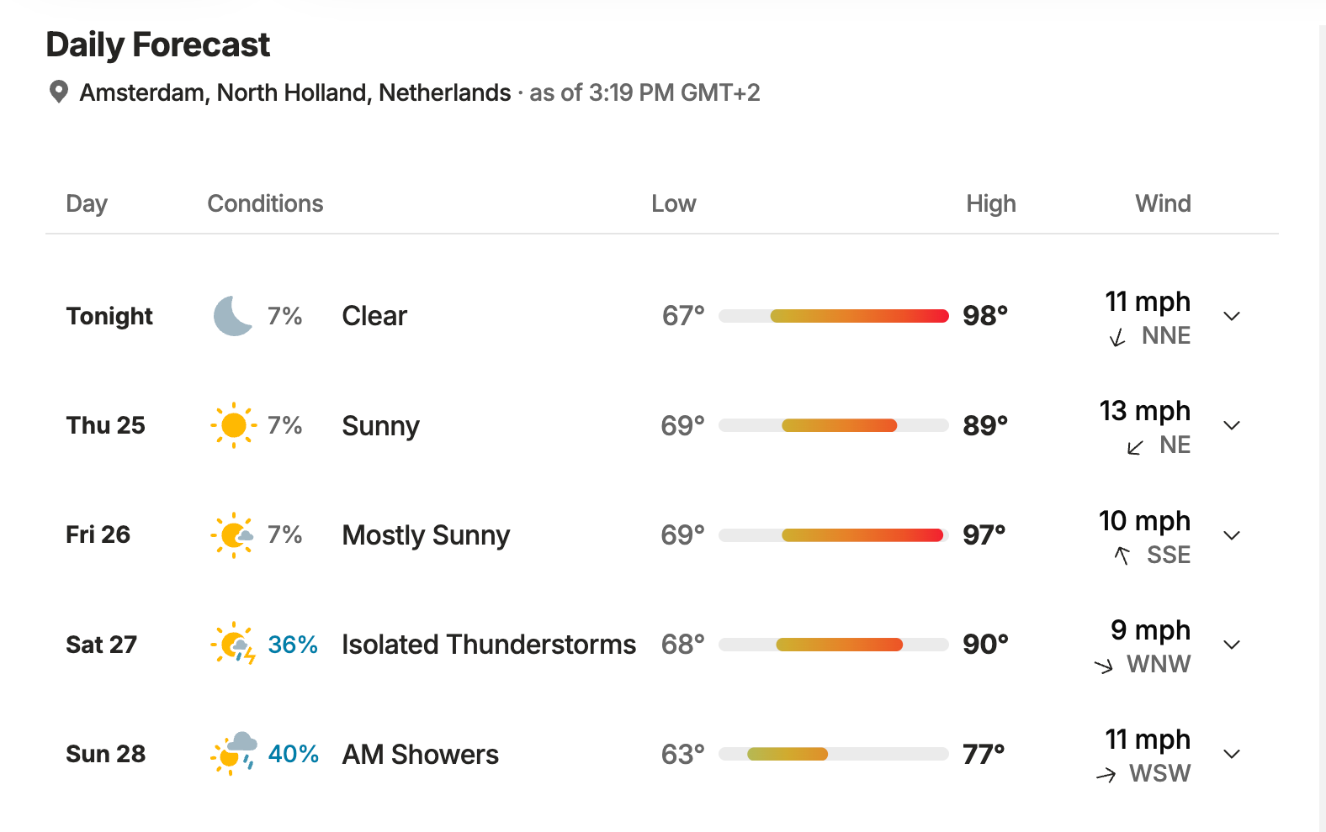Expand Sat 27 forecast details chevron
Viewport: 1326px width, 832px height.
click(1232, 645)
